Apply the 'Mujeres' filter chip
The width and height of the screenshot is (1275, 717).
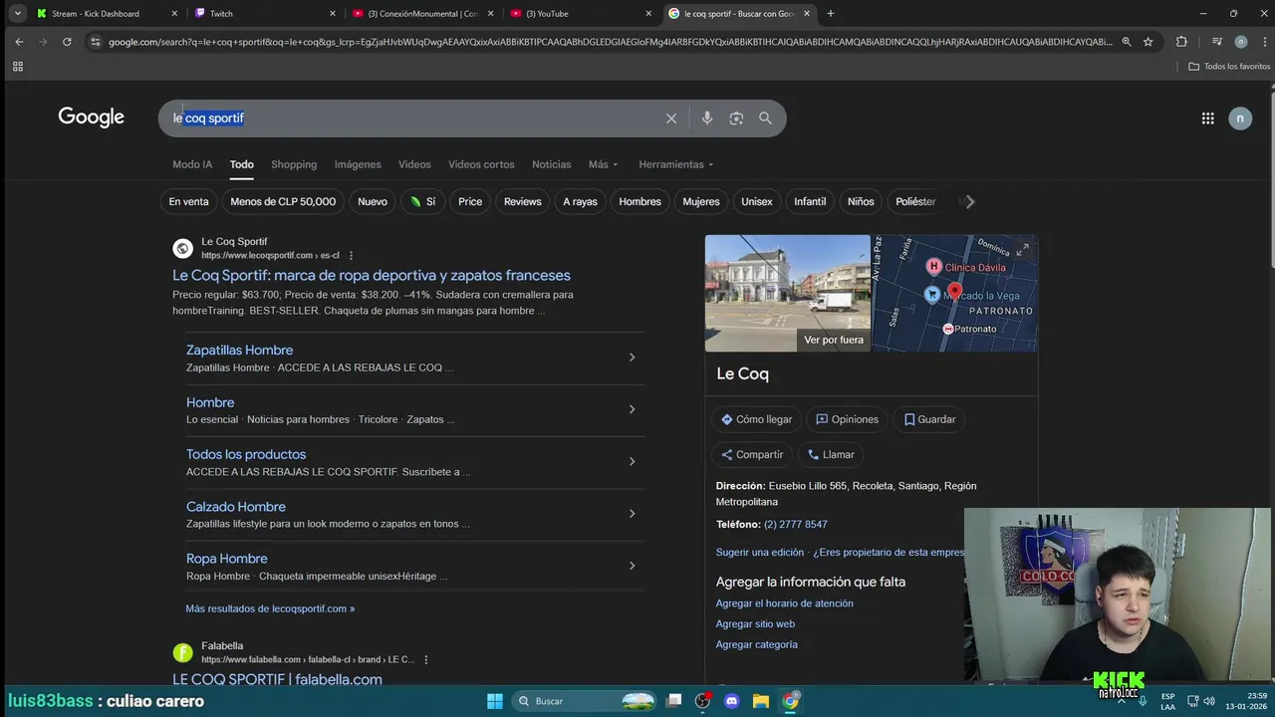tap(701, 202)
